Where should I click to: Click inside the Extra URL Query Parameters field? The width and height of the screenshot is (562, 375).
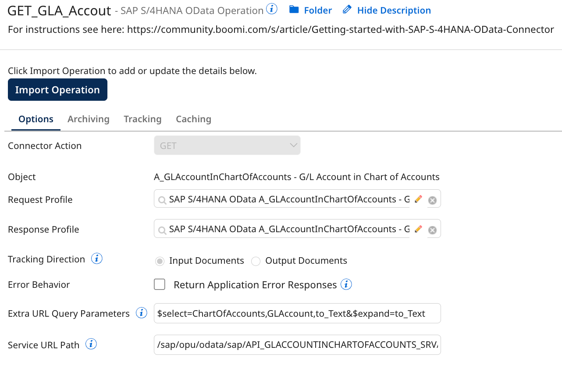click(x=297, y=313)
